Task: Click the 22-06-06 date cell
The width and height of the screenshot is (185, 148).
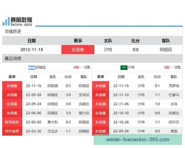Action: 34,113
